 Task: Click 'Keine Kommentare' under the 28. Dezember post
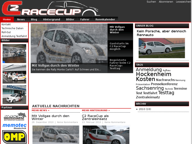tap(67, 122)
